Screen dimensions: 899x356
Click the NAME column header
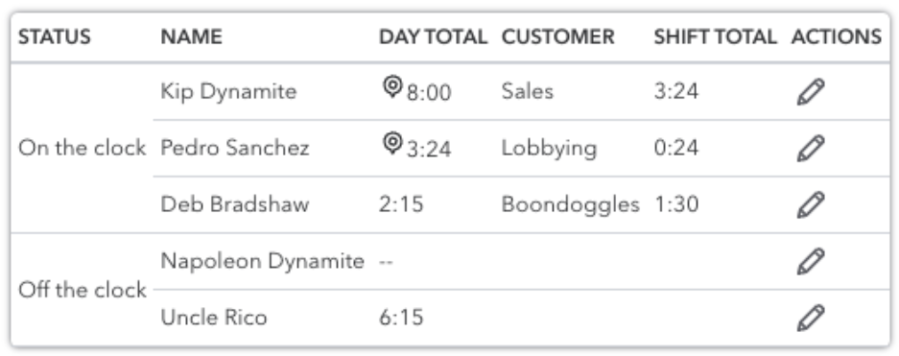pyautogui.click(x=192, y=37)
